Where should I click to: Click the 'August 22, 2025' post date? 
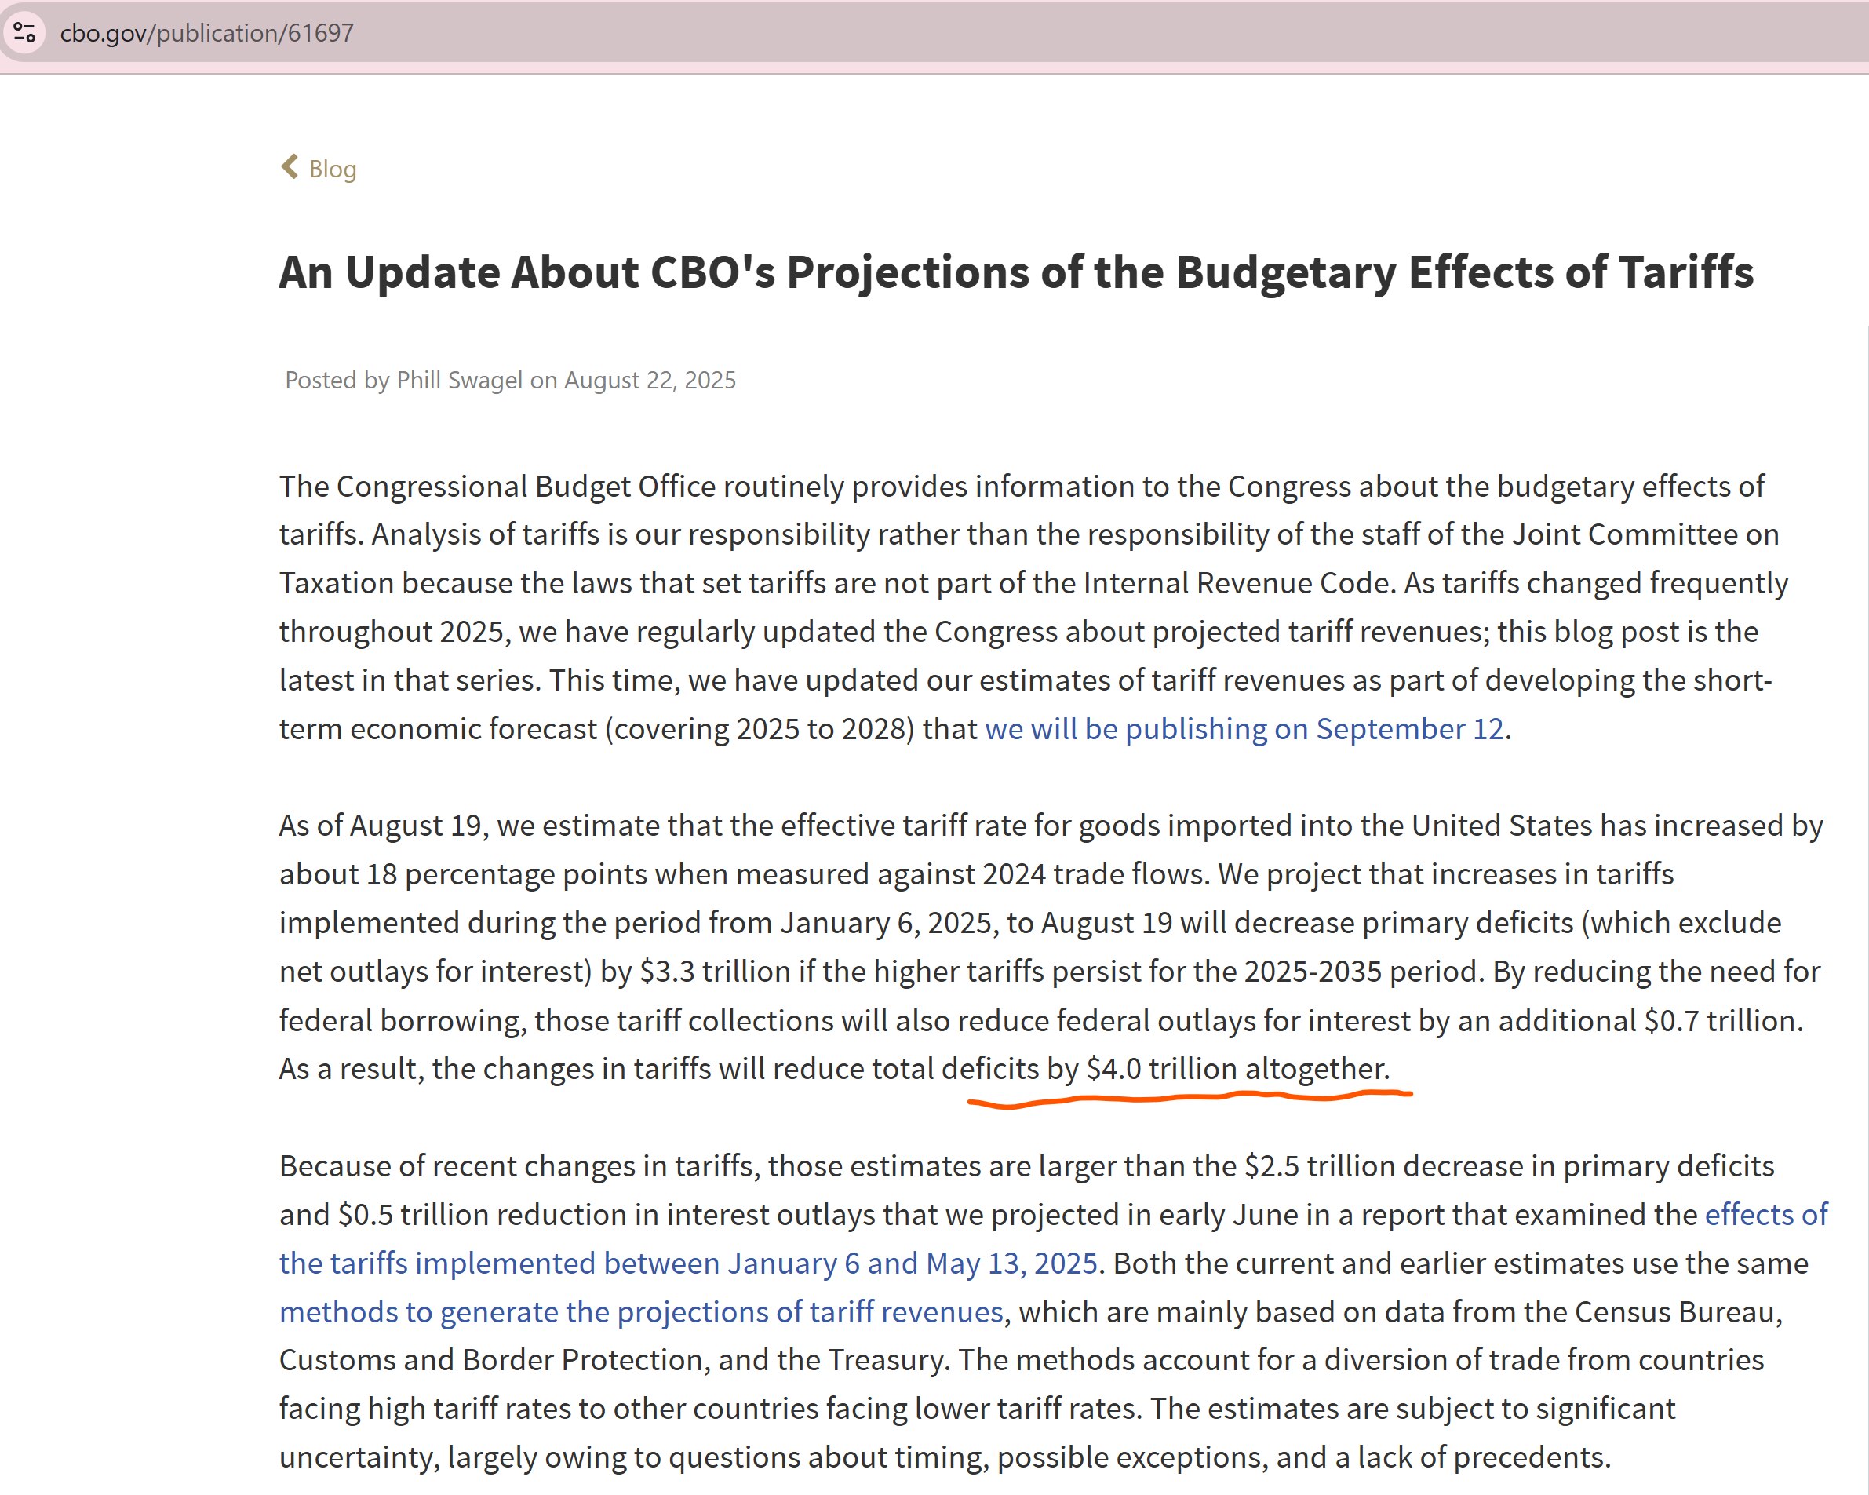(x=650, y=380)
